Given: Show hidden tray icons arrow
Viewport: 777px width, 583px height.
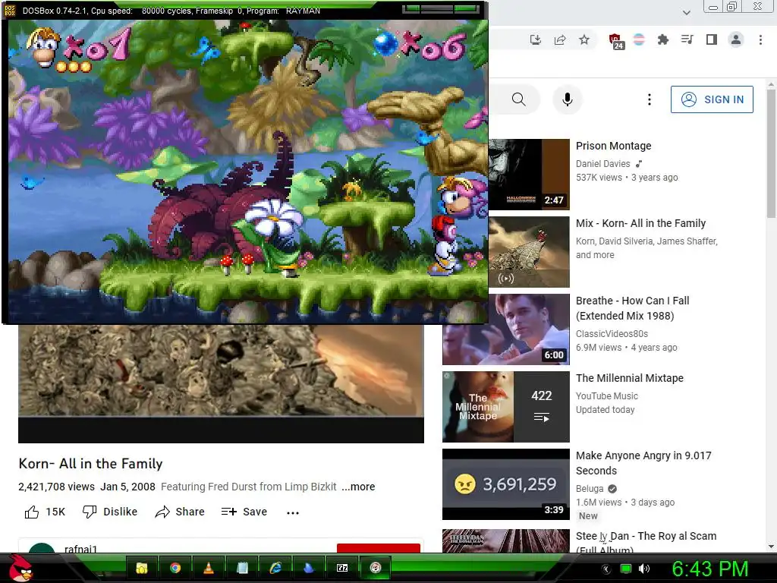Looking at the screenshot, I should [606, 569].
